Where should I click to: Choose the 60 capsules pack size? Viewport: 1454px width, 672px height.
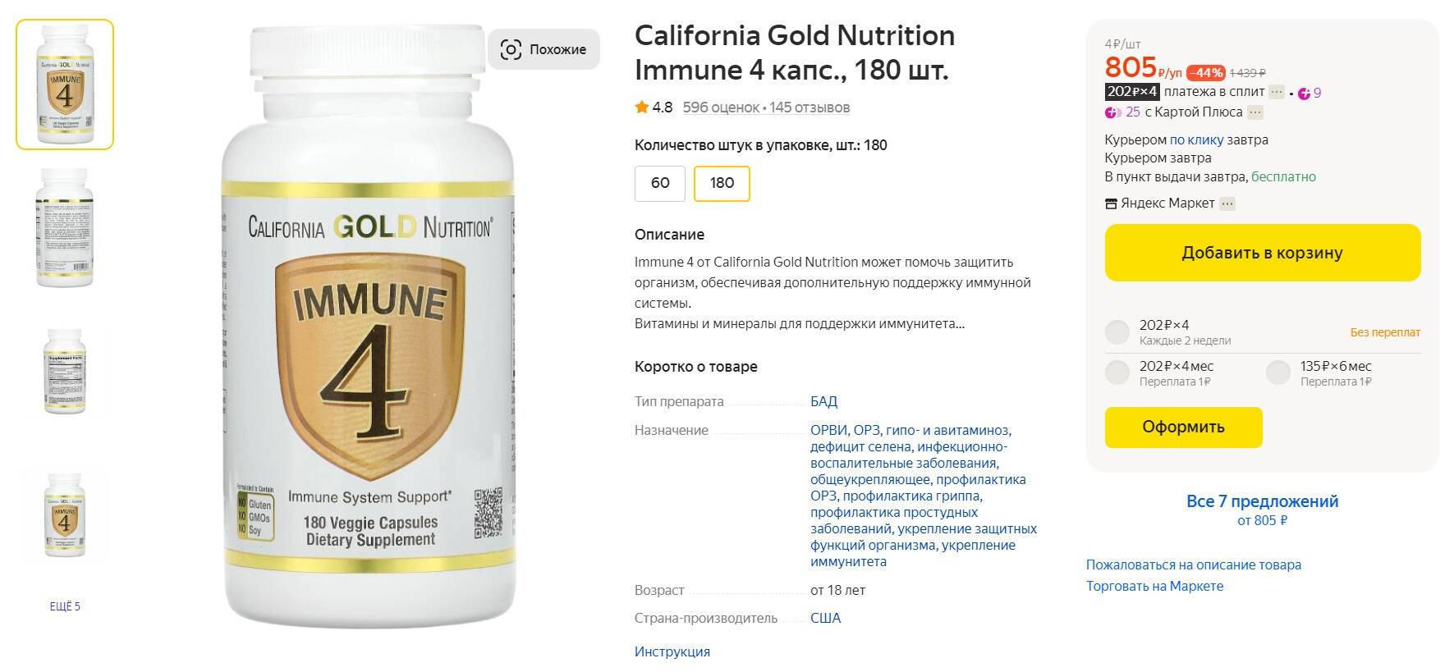tap(660, 183)
